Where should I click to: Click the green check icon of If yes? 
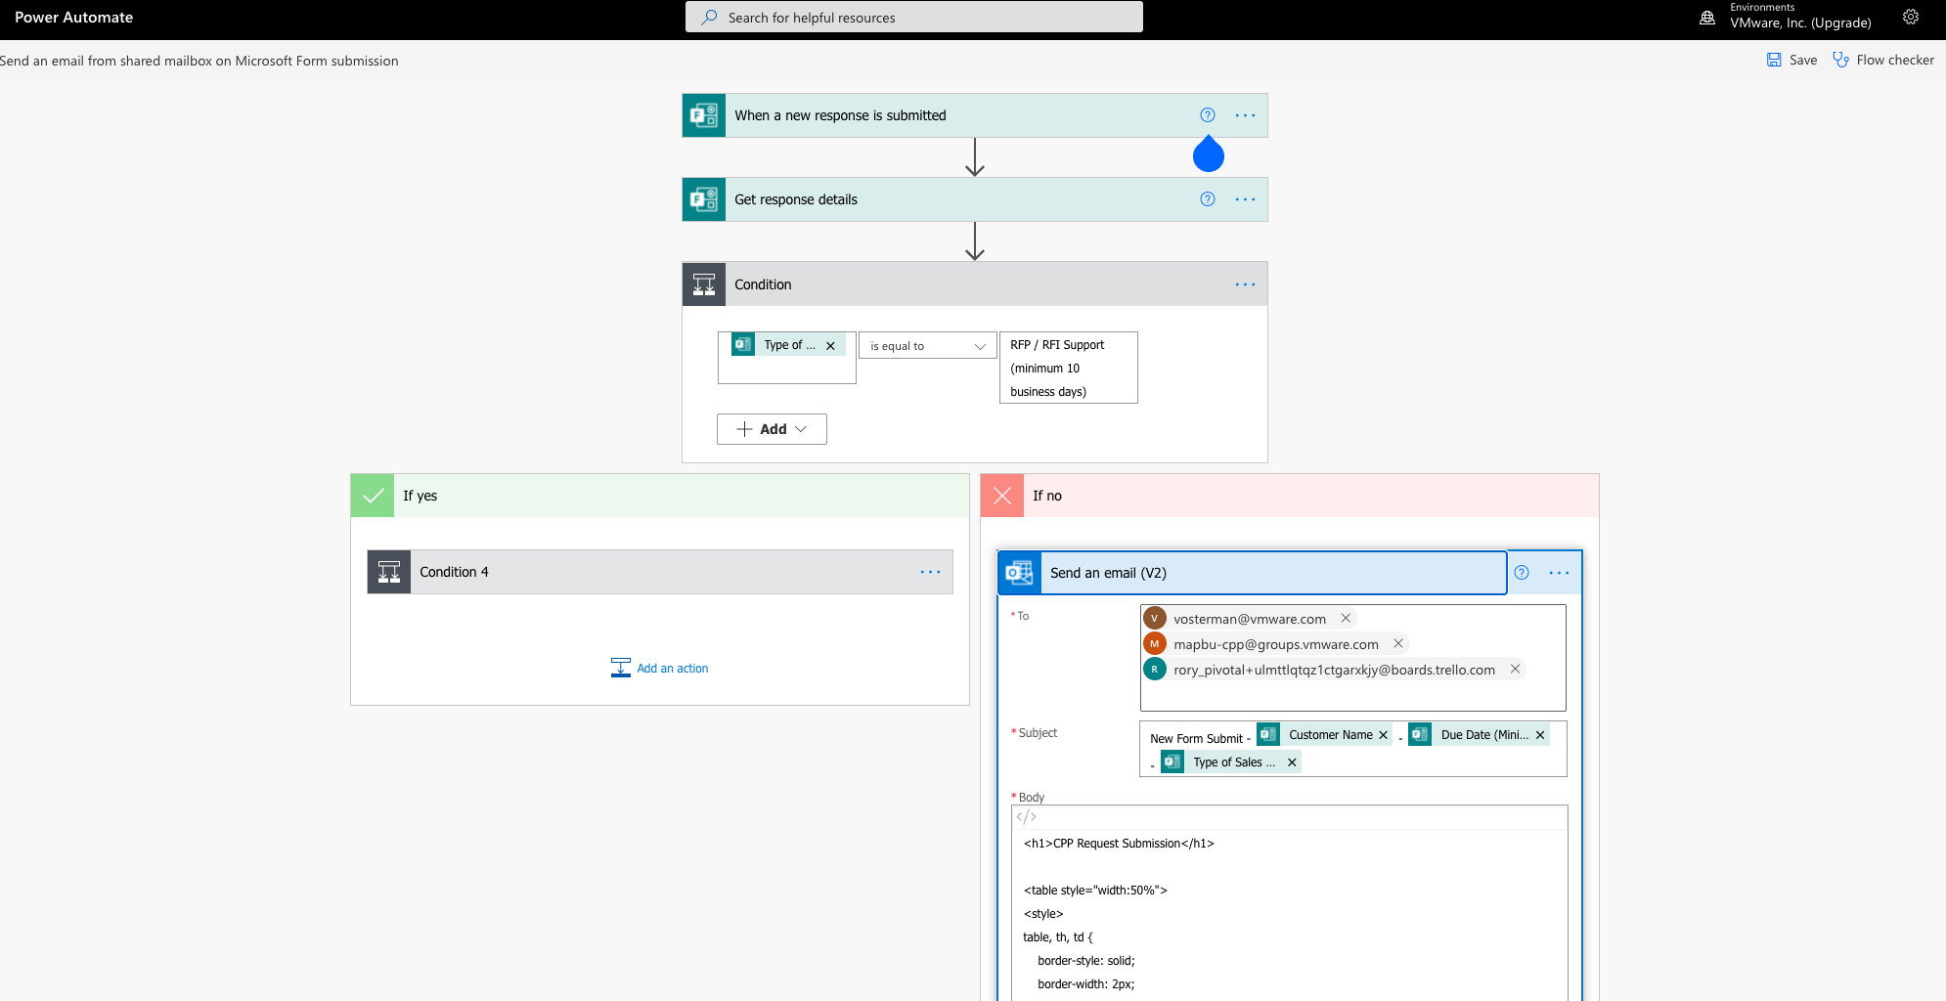pos(373,496)
